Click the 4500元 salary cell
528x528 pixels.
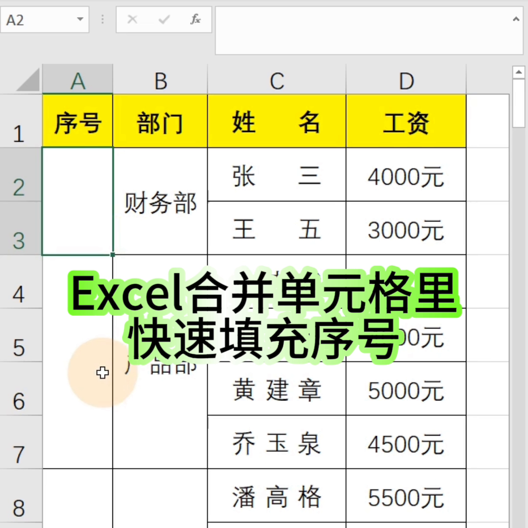[x=406, y=442]
